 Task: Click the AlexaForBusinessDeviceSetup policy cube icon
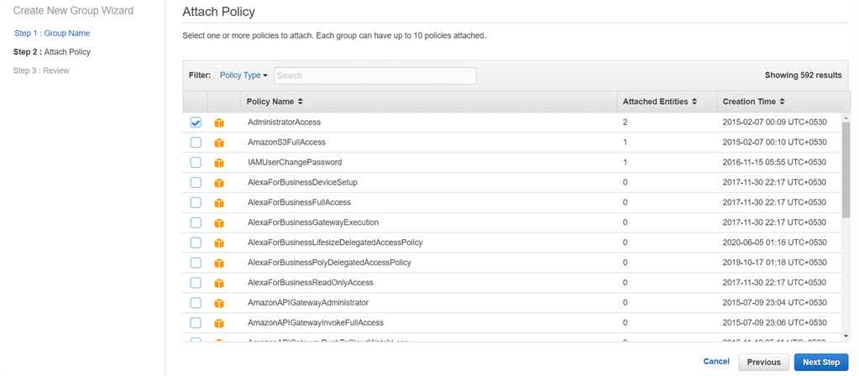pos(219,183)
